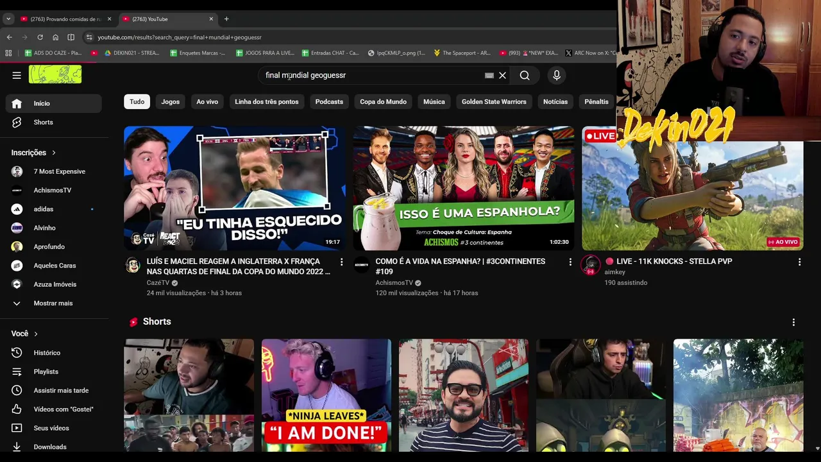This screenshot has width=821, height=462.
Task: Open the 'Como é a vida na Espanha' title
Action: pos(461,266)
